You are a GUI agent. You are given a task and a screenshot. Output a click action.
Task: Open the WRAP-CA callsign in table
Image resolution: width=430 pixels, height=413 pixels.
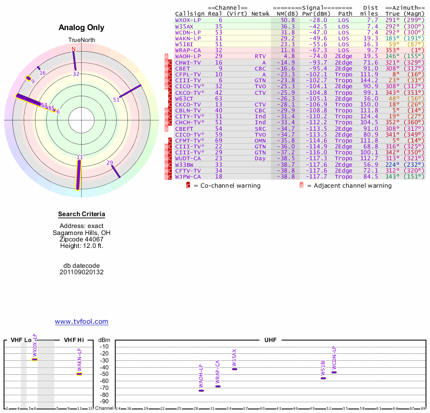pyautogui.click(x=188, y=50)
